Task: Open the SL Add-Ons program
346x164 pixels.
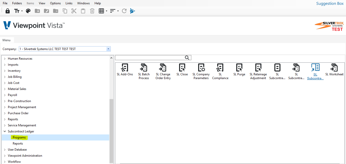Action: coord(125,70)
